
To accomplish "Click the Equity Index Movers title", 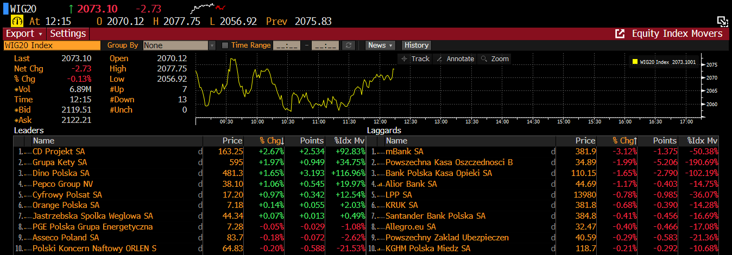I will click(x=677, y=34).
